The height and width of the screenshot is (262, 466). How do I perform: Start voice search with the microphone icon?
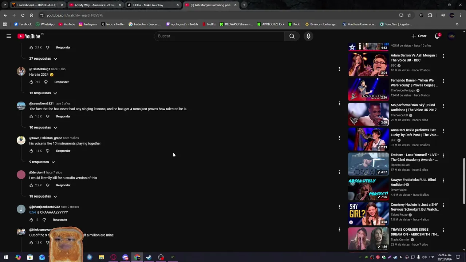coord(308,36)
